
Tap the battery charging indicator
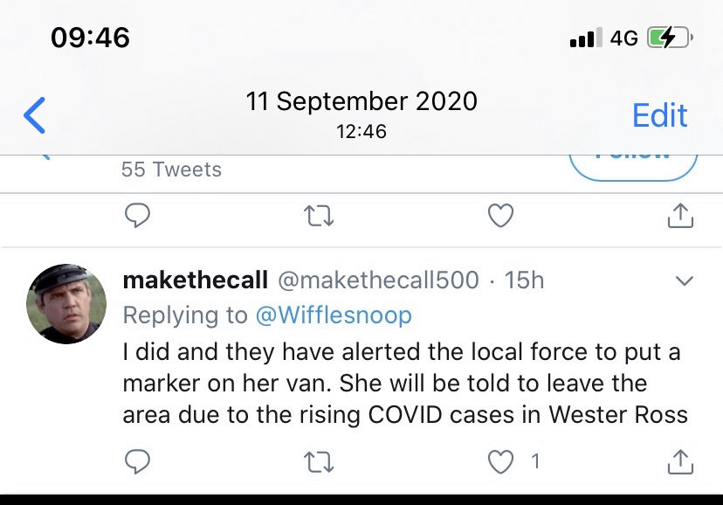coord(669,38)
